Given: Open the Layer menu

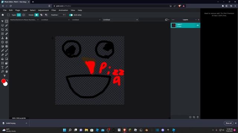Looking at the screenshot, I should [x=25, y=10].
